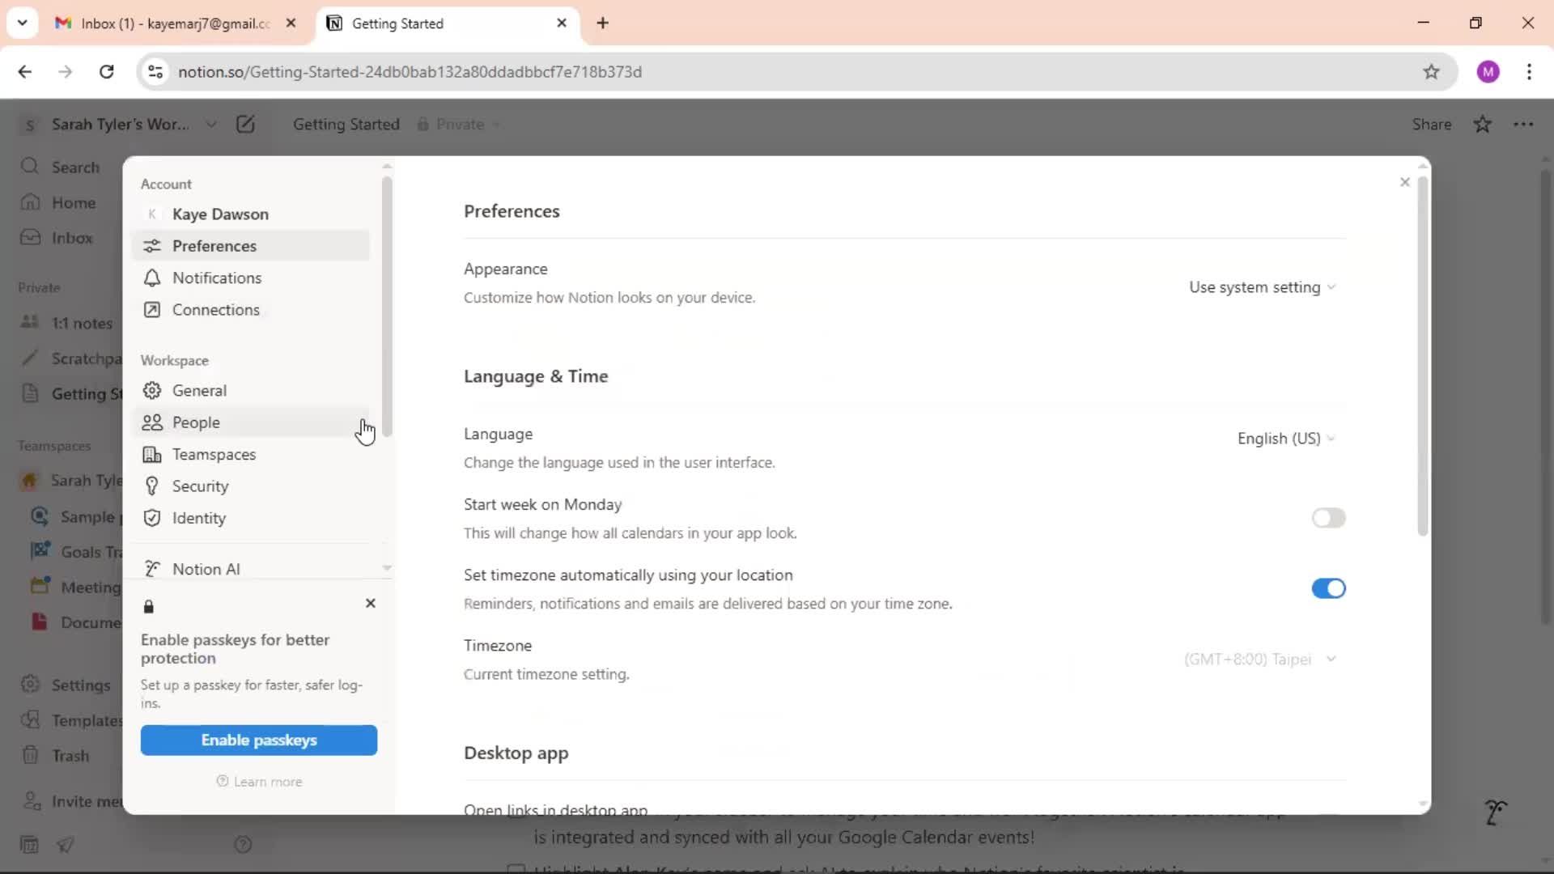Click the Settings gear in Notion sidebar
Image resolution: width=1554 pixels, height=874 pixels.
click(30, 684)
